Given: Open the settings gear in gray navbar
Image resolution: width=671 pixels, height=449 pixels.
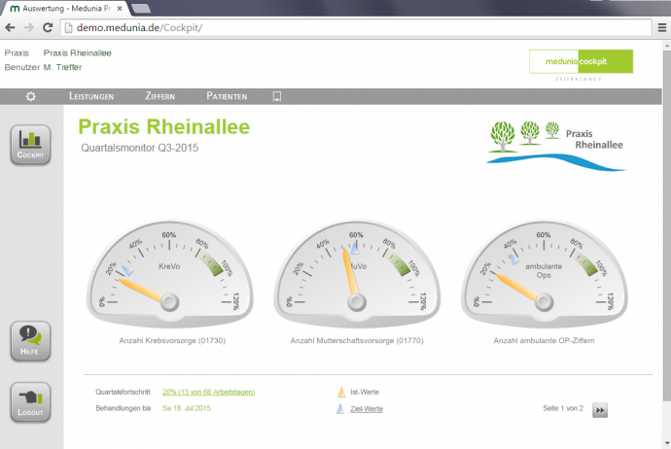Looking at the screenshot, I should click(x=31, y=96).
